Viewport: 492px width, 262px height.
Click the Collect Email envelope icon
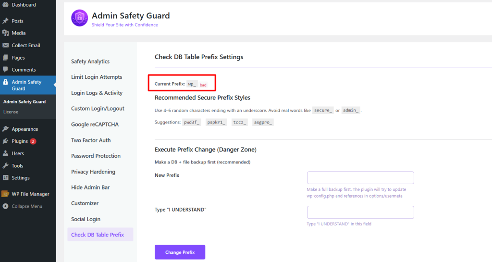tap(5, 46)
